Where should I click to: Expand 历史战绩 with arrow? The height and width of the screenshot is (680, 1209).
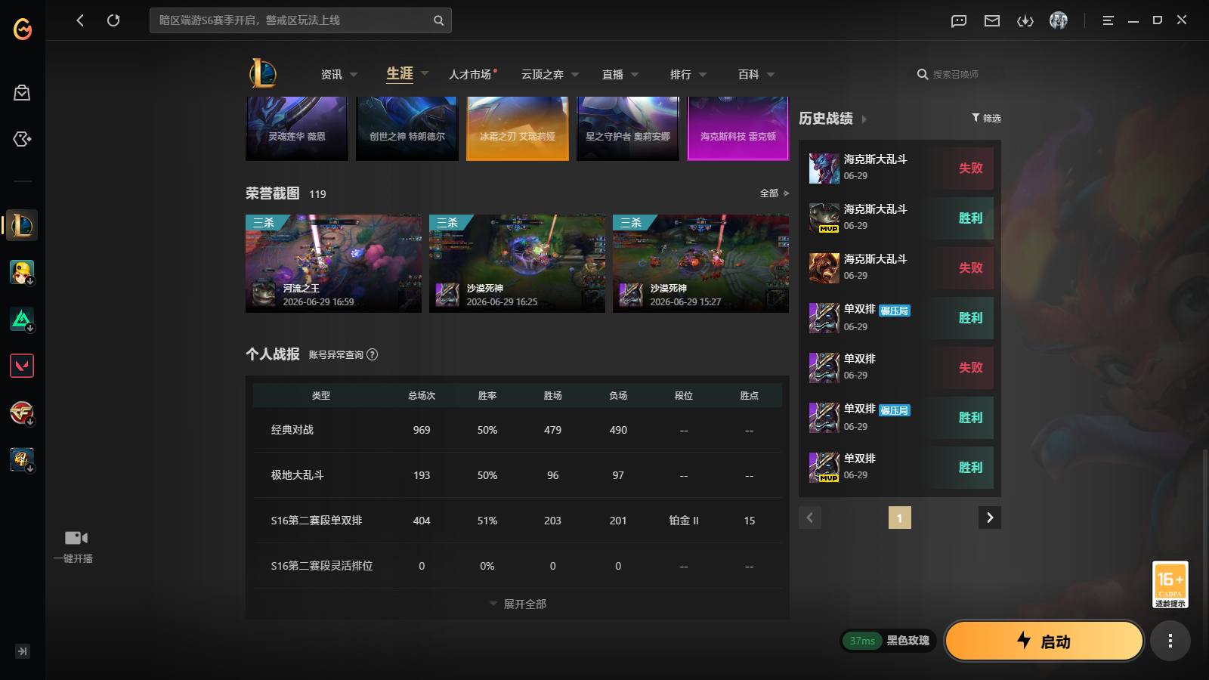coord(864,119)
